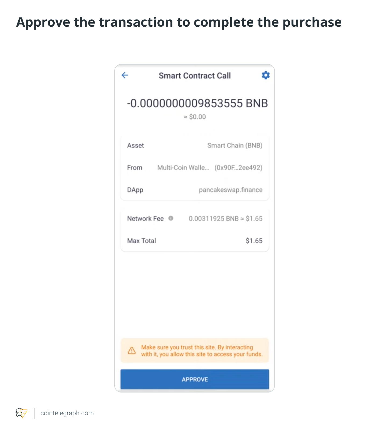The width and height of the screenshot is (390, 435).
Task: Click the Asset row label
Action: (x=136, y=146)
